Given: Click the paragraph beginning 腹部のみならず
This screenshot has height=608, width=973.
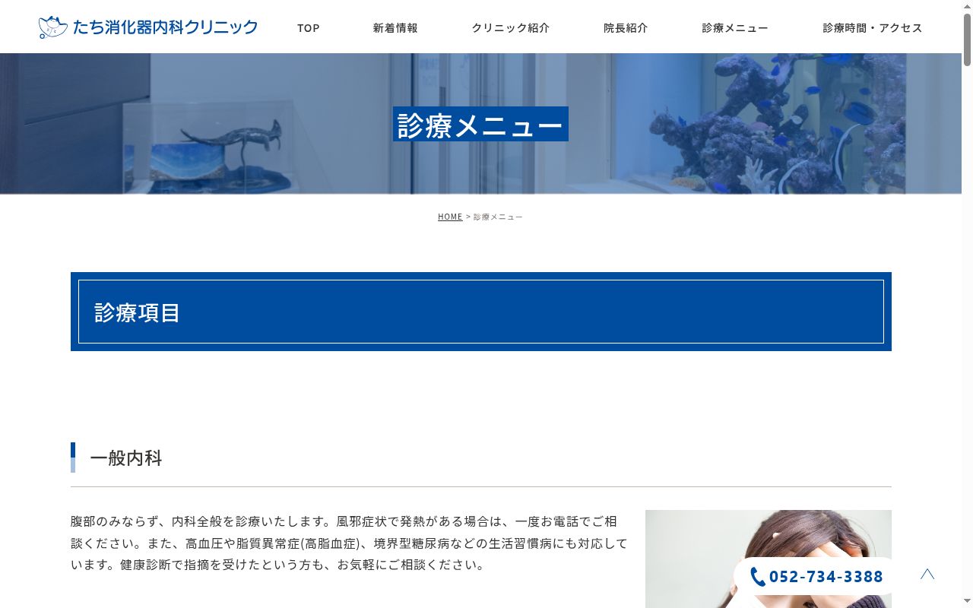Looking at the screenshot, I should pyautogui.click(x=350, y=543).
